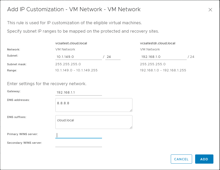The image size is (220, 170).
Task: Select the recovery subnet field 192.168.1.0
Action: [163, 57]
